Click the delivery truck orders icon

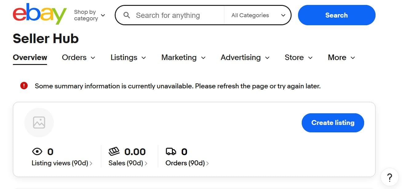click(x=171, y=151)
